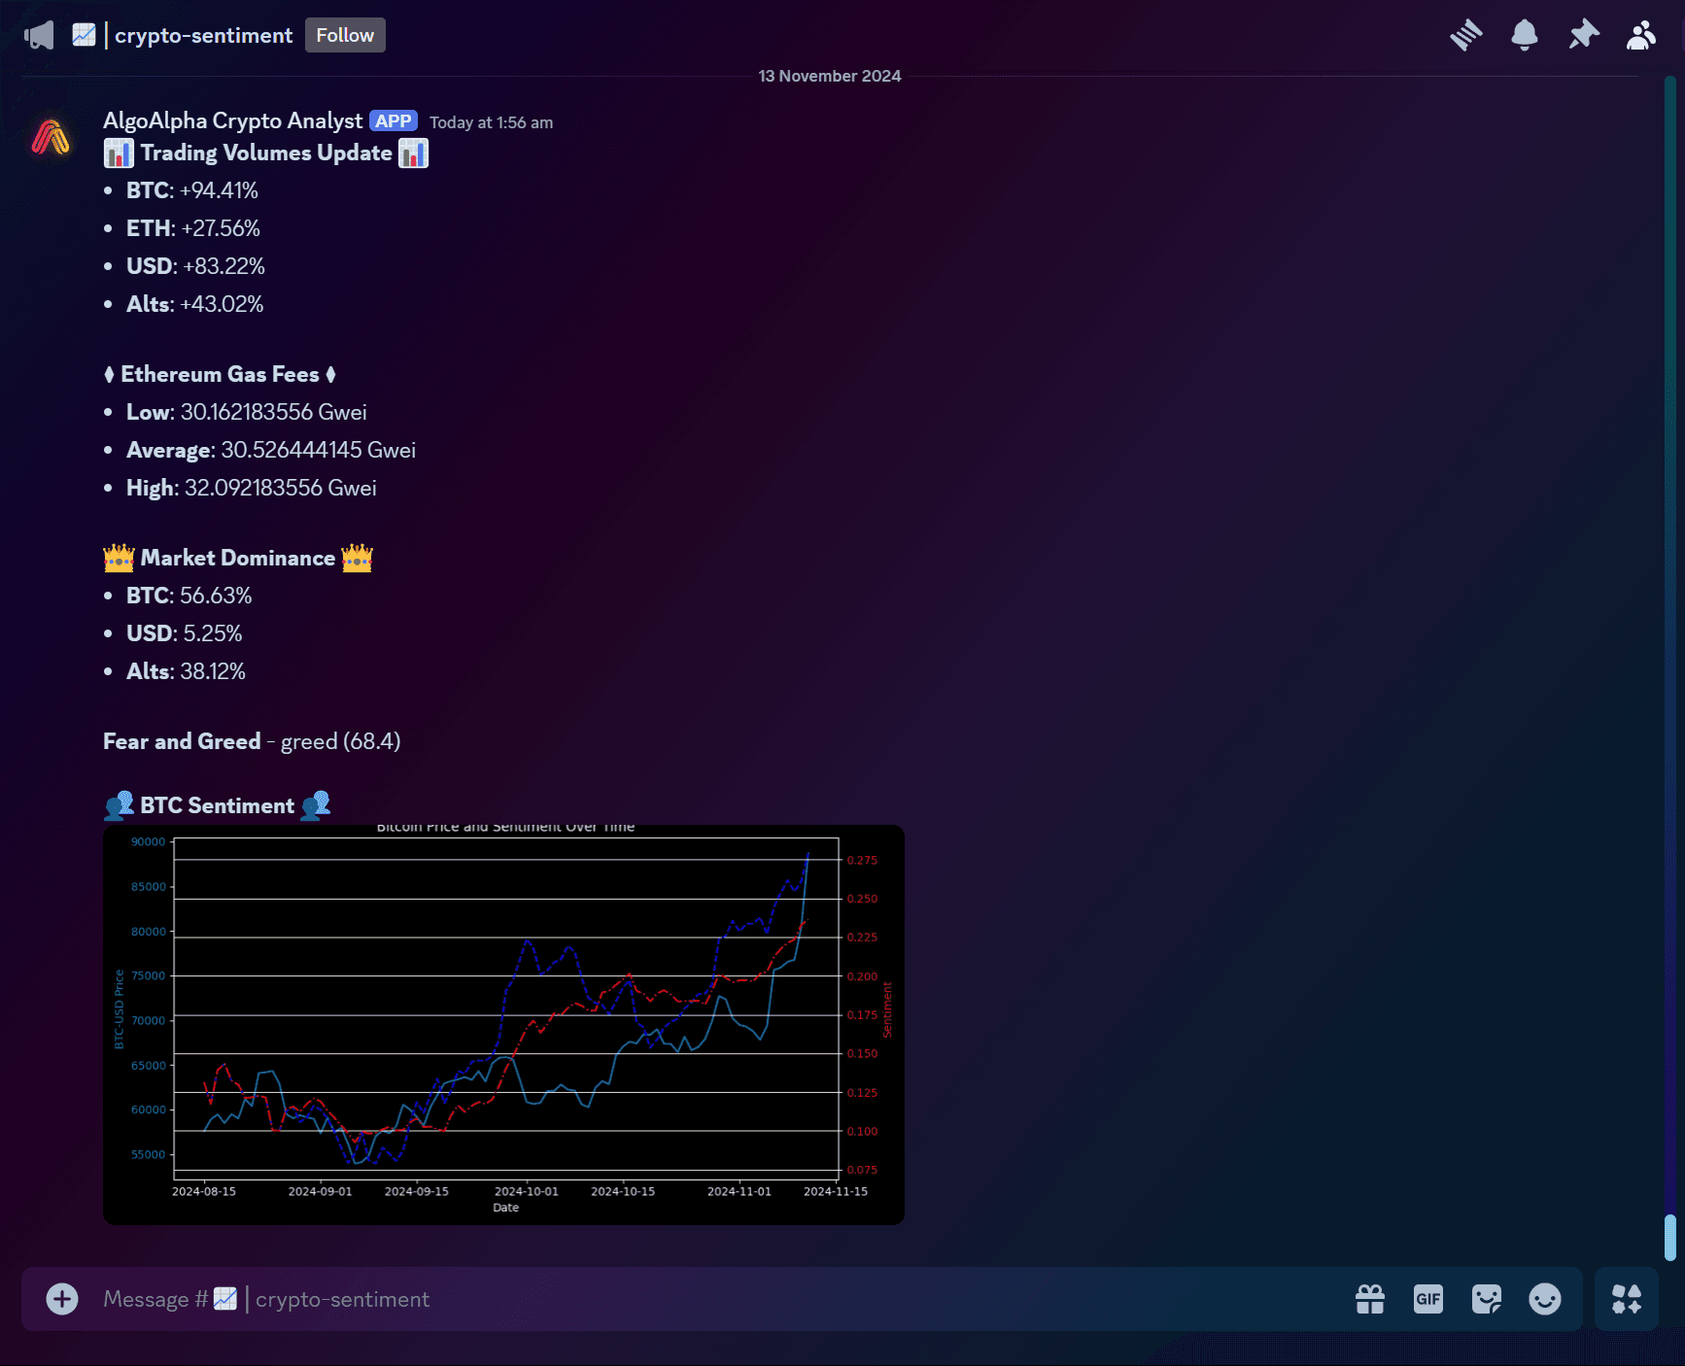
Task: Click the crypto-sentiment channel name in header
Action: click(x=202, y=34)
